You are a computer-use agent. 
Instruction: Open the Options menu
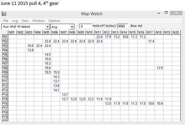[x=54, y=21]
